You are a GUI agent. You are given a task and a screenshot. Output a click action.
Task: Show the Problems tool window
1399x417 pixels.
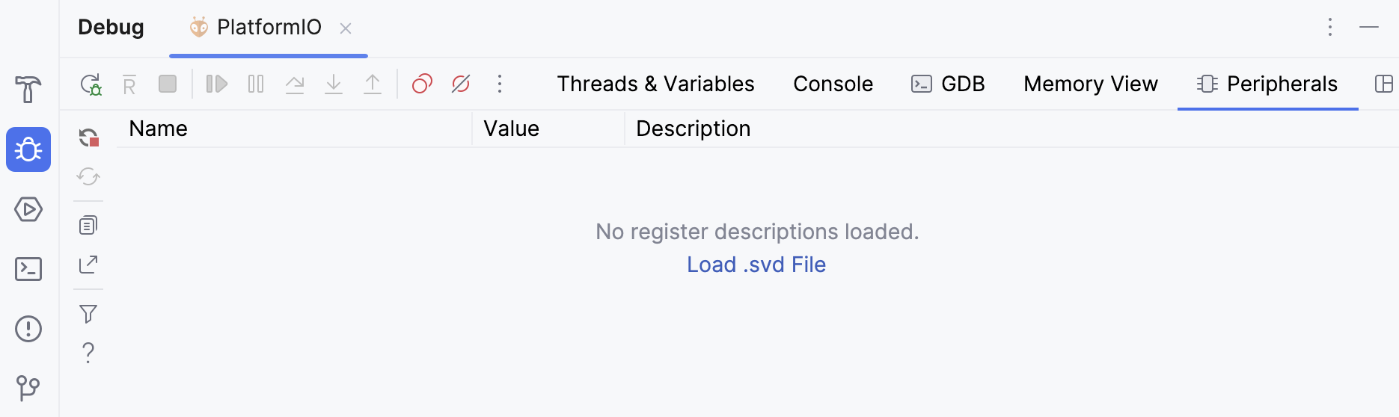28,329
